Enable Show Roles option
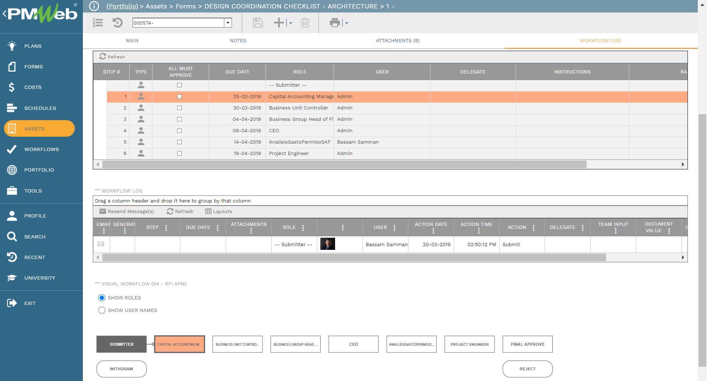707x381 pixels. 102,298
